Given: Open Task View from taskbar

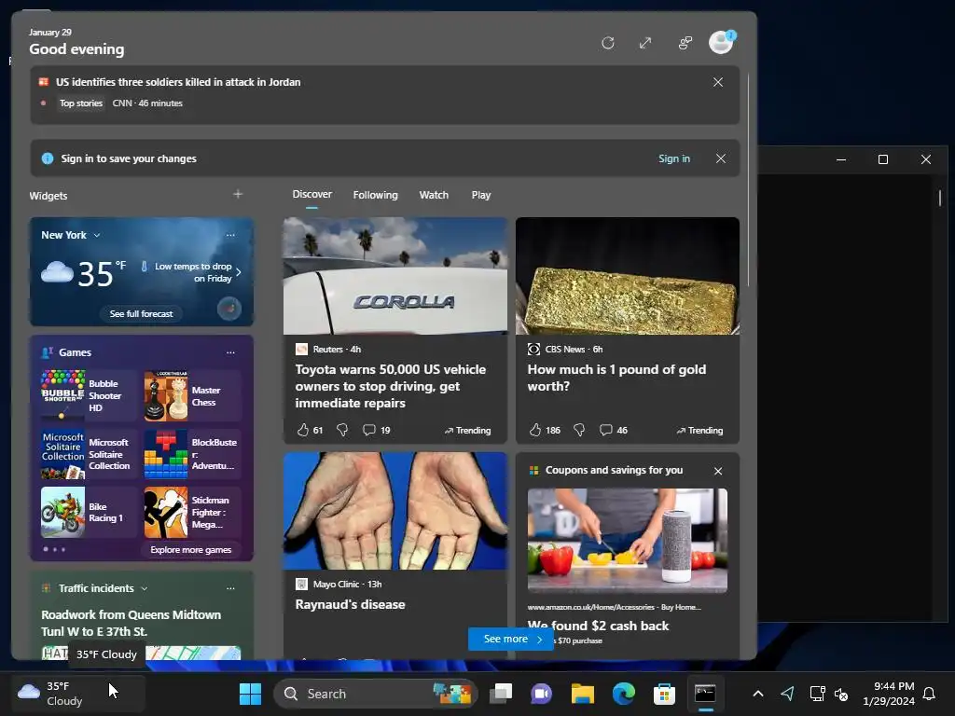Looking at the screenshot, I should point(501,694).
